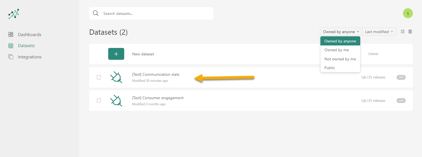Click the Datasets table icon
The height and width of the screenshot is (157, 422).
11,46
